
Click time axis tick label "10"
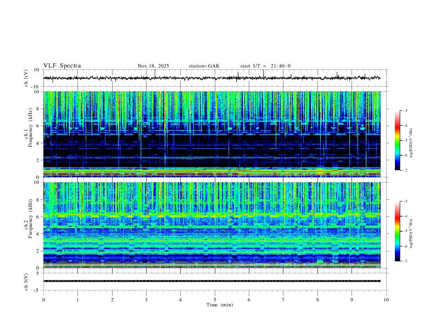click(386, 300)
